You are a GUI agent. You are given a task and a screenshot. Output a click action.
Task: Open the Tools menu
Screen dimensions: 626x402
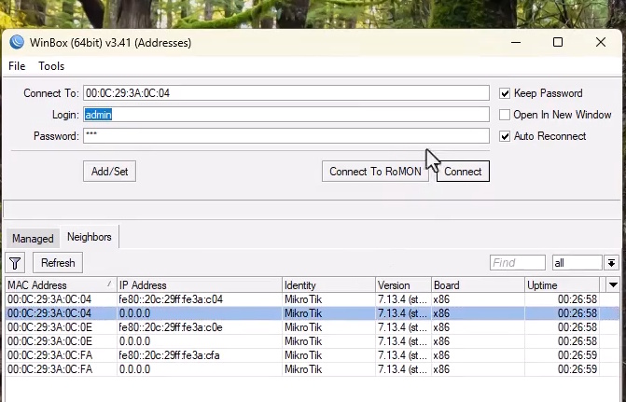[51, 66]
